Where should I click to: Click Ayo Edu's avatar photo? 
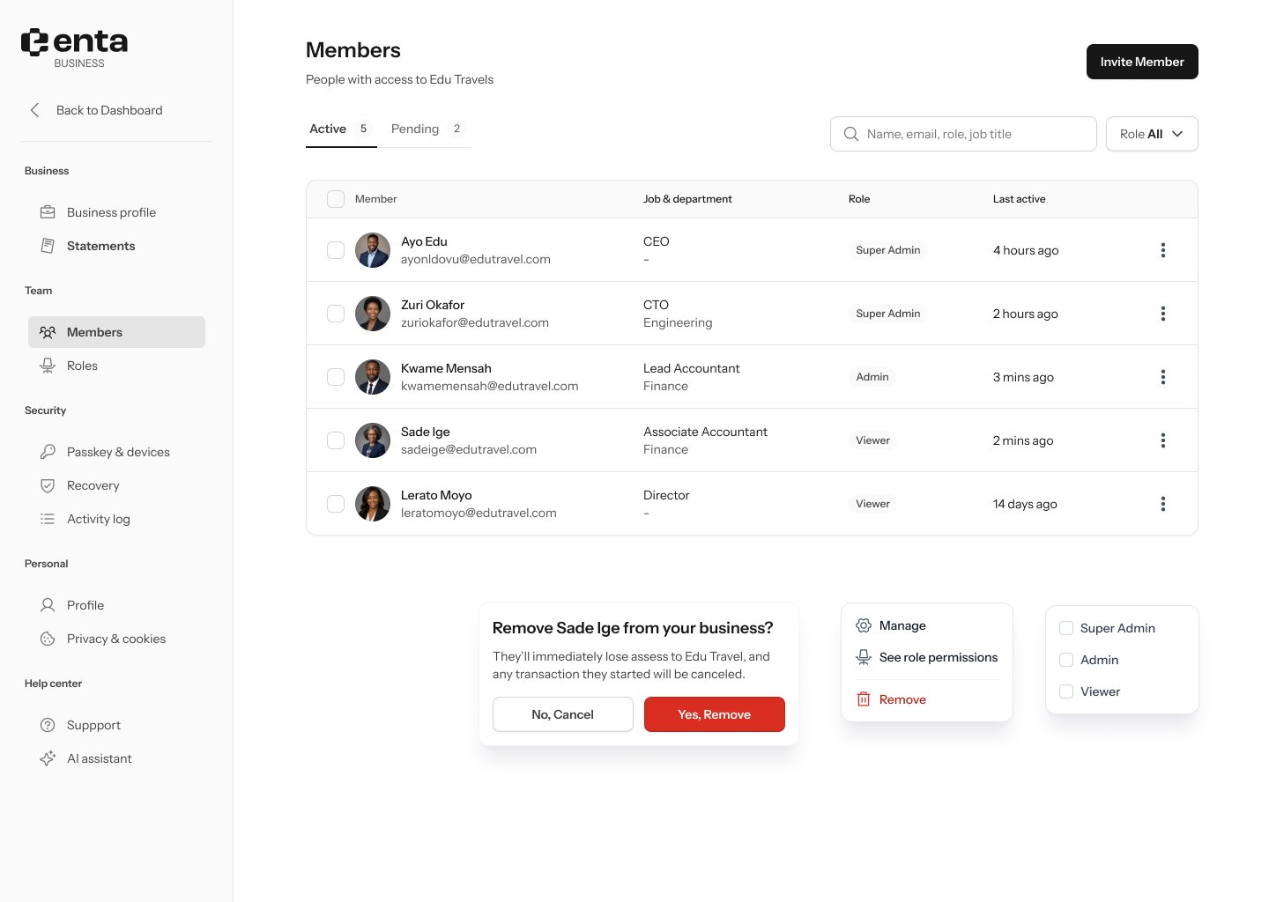373,250
